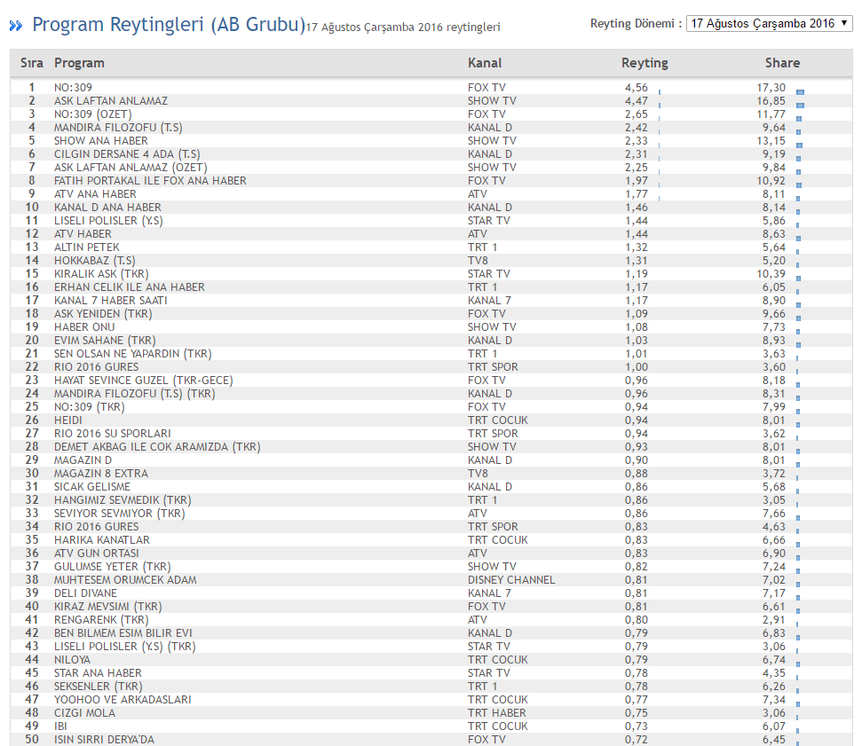Sort by the Share column header

pyautogui.click(x=782, y=63)
